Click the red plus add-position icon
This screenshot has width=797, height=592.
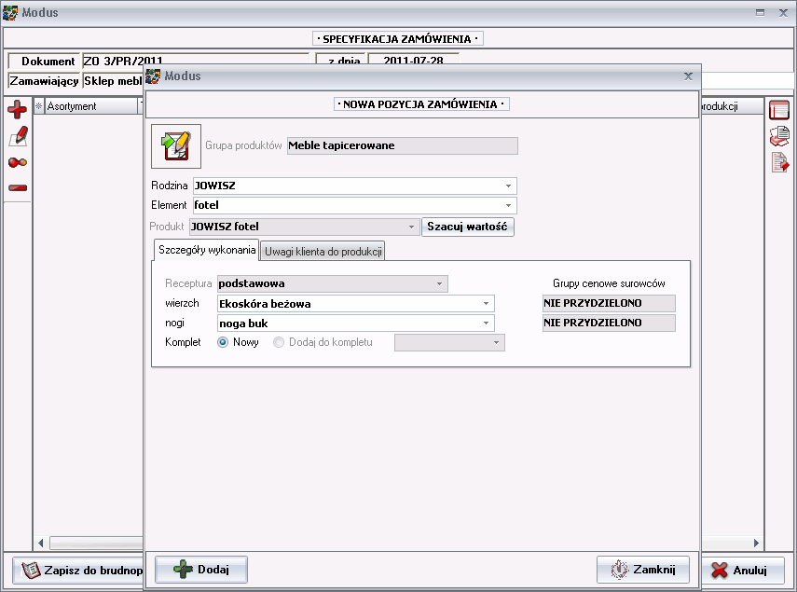pos(17,111)
